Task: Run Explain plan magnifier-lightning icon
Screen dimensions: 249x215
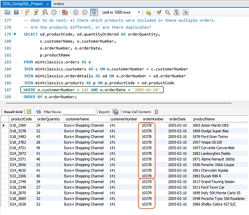Action: [x=45, y=12]
